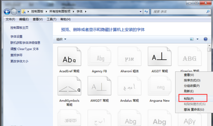
Task: Open the AIGDT 常规 font
Action: tap(160, 58)
